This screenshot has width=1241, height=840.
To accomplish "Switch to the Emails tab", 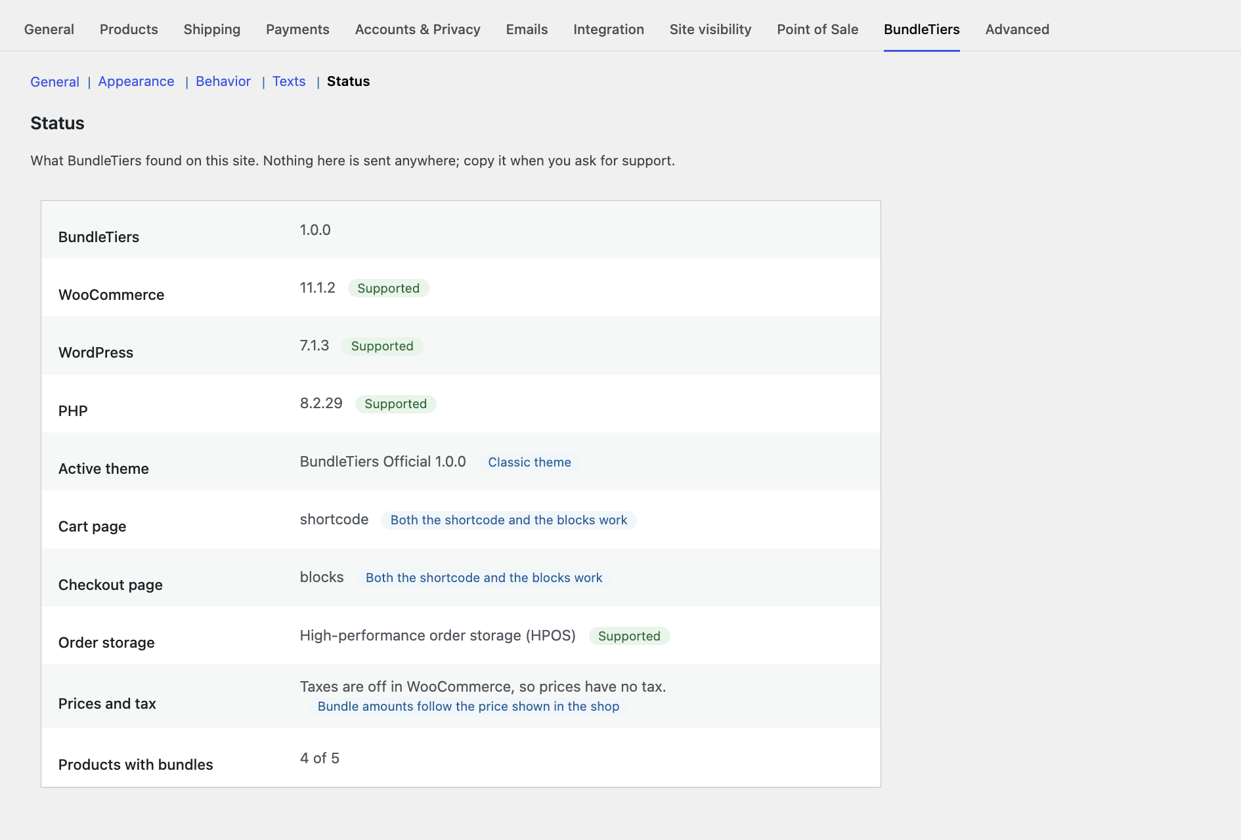I will click(x=527, y=30).
